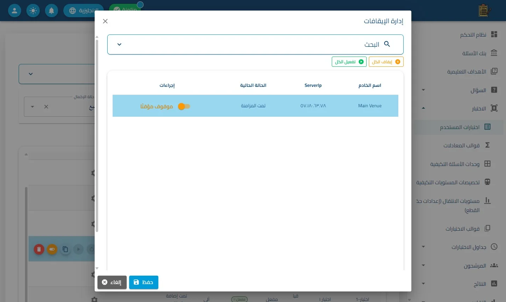This screenshot has height=302, width=506.
Task: Click grey play icon in background row
Action: click(x=78, y=249)
